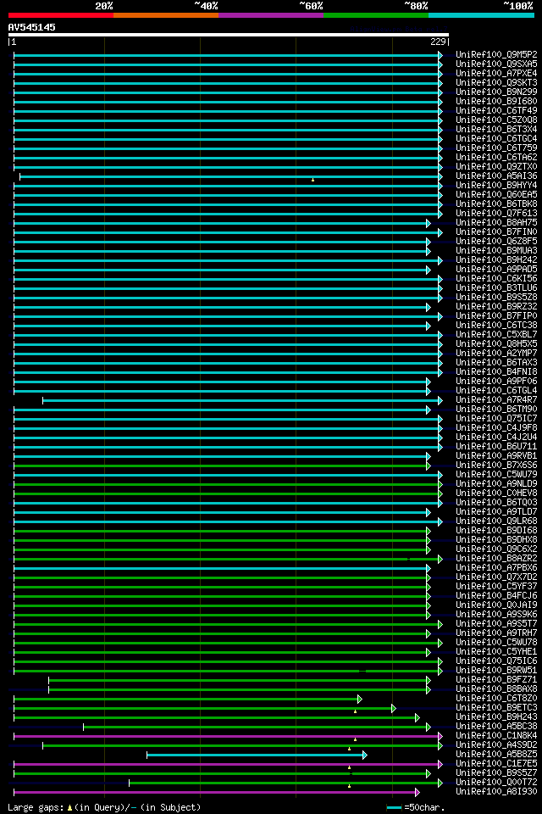Screen dimensions: 542x814
Task: Click the UniRef100_A9S5T7 label
Action: [496, 624]
